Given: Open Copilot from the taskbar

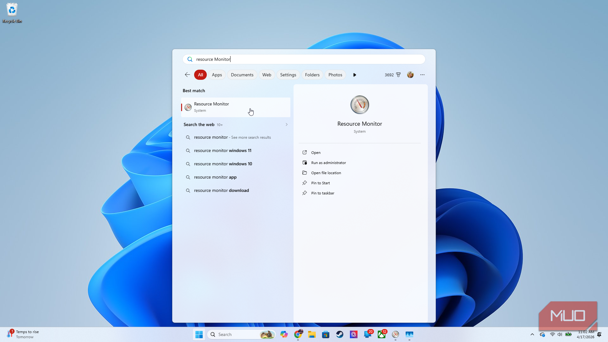Looking at the screenshot, I should pyautogui.click(x=284, y=334).
